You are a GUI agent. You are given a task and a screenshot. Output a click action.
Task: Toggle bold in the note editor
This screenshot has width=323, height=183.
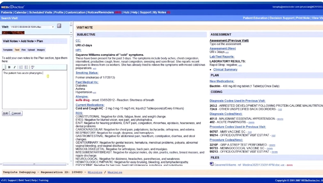pyautogui.click(x=9, y=67)
